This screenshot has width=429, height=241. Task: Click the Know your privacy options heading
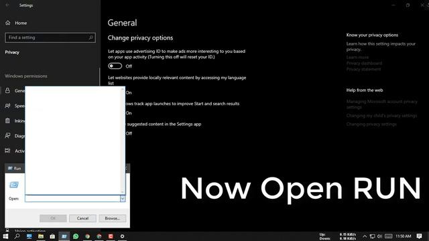coord(372,35)
